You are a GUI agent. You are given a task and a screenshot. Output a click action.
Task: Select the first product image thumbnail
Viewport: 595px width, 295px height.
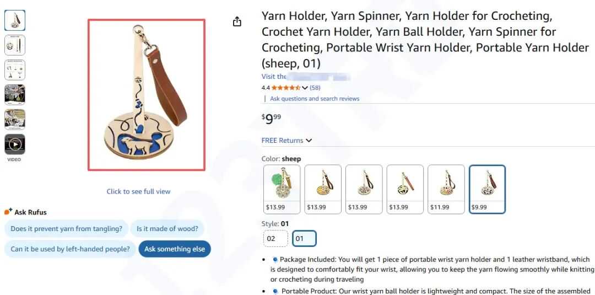[15, 20]
